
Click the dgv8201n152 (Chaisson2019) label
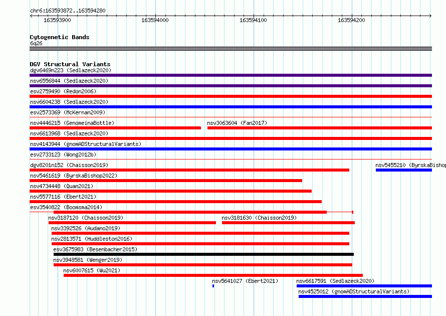[69, 165]
